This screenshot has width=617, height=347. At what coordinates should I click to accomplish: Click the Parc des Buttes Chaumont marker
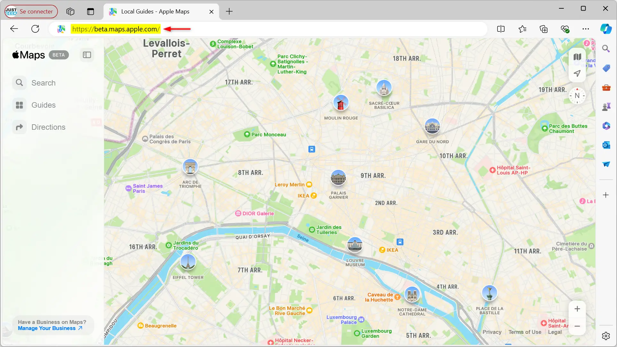[x=545, y=128]
